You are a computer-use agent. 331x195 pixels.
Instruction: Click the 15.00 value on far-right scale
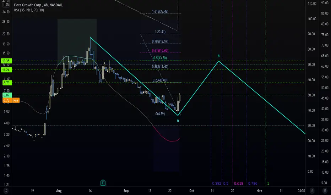325,162
